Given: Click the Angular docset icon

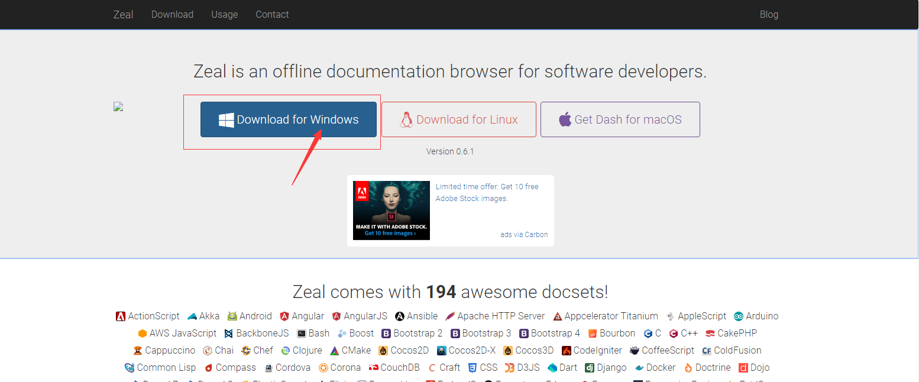Looking at the screenshot, I should [284, 316].
